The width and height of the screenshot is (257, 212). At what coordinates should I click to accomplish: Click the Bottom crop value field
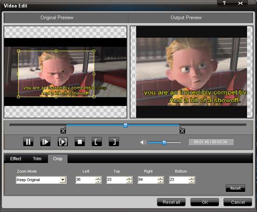(x=178, y=180)
